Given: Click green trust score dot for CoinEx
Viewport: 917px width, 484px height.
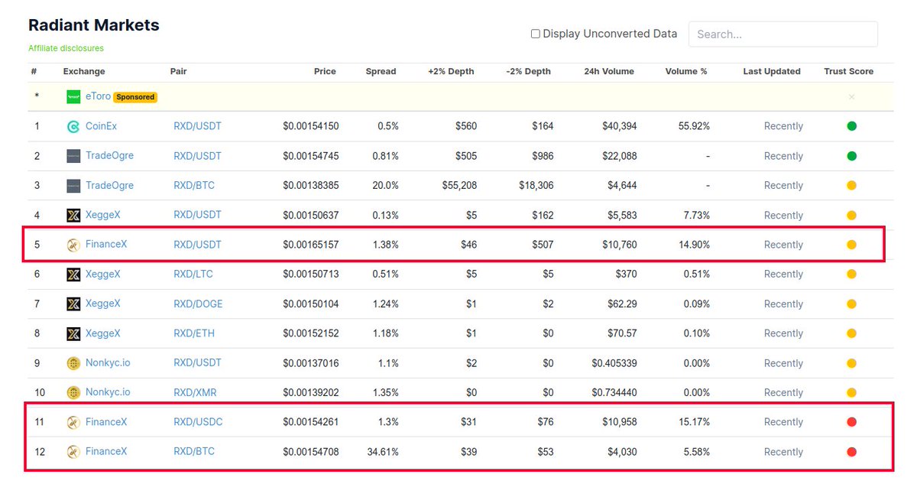Looking at the screenshot, I should (851, 126).
